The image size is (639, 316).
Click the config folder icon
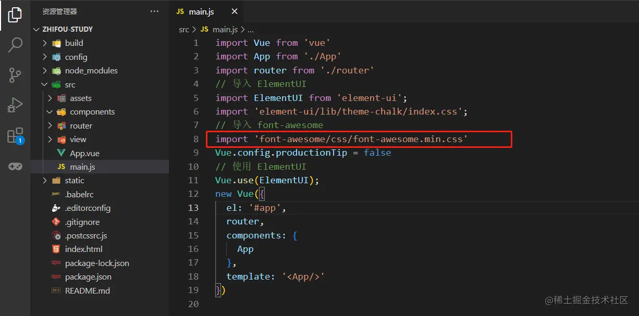[56, 57]
